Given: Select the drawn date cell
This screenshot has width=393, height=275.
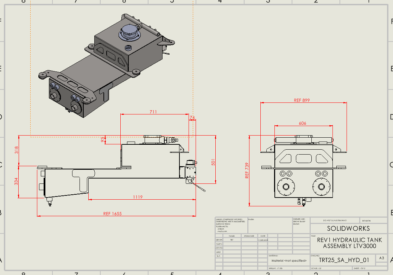Looking at the screenshot, I should point(263,240).
